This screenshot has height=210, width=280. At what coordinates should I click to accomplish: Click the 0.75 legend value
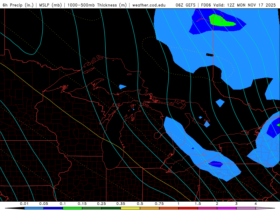tap(159, 204)
